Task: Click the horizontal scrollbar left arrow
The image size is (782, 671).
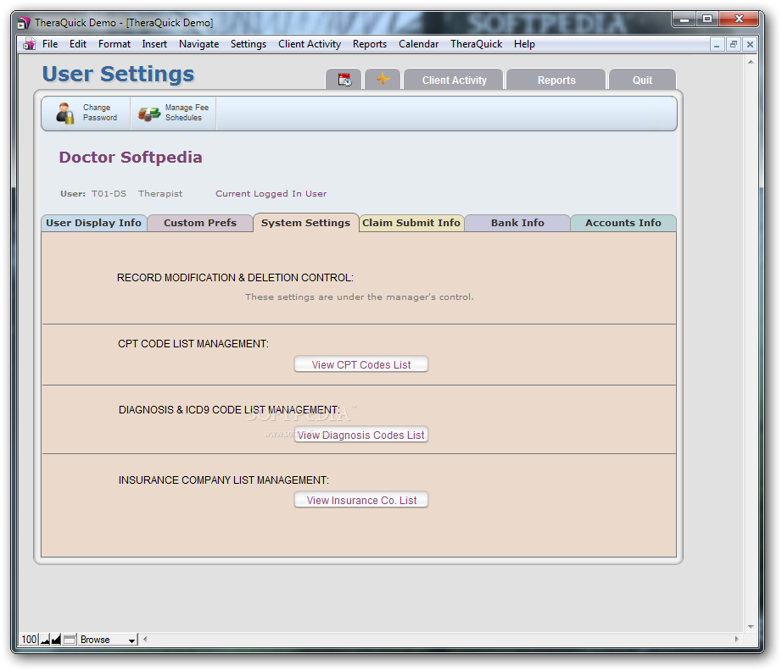Action: click(145, 639)
